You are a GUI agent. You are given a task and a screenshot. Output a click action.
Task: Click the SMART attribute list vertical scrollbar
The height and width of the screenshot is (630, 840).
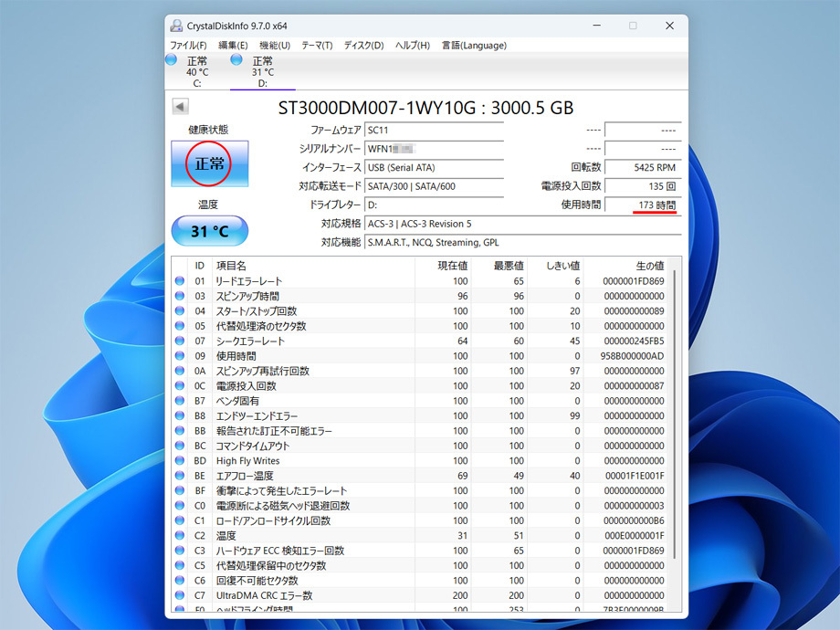675,415
